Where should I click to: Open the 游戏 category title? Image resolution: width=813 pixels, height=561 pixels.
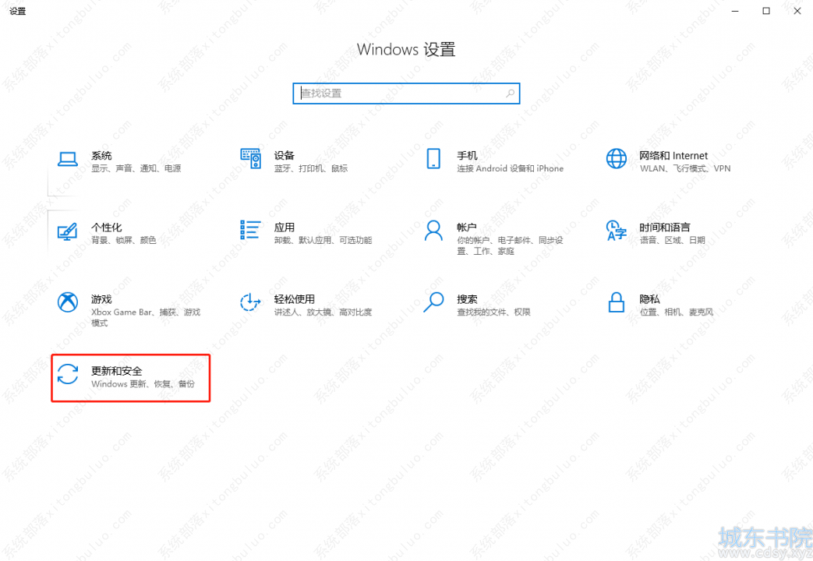tap(101, 299)
